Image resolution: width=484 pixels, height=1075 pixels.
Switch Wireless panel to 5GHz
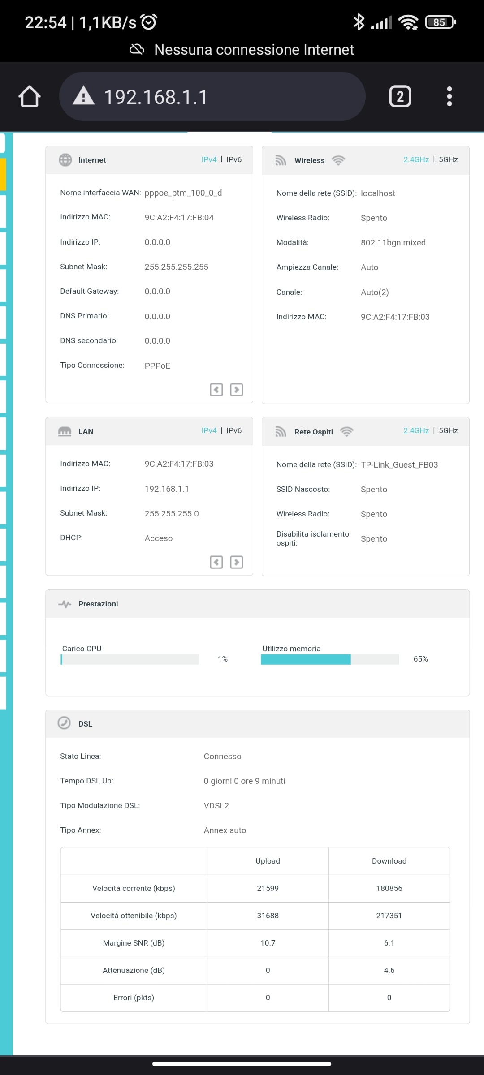click(448, 159)
